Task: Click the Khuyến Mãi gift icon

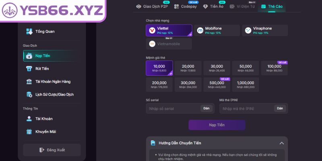Action: [29, 132]
